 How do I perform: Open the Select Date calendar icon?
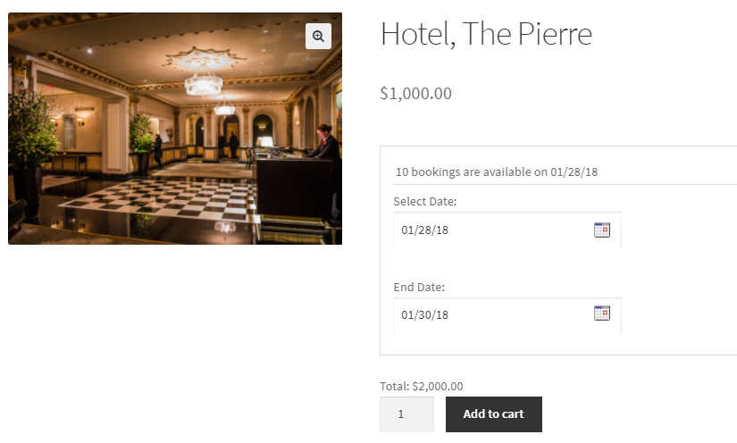coord(602,230)
